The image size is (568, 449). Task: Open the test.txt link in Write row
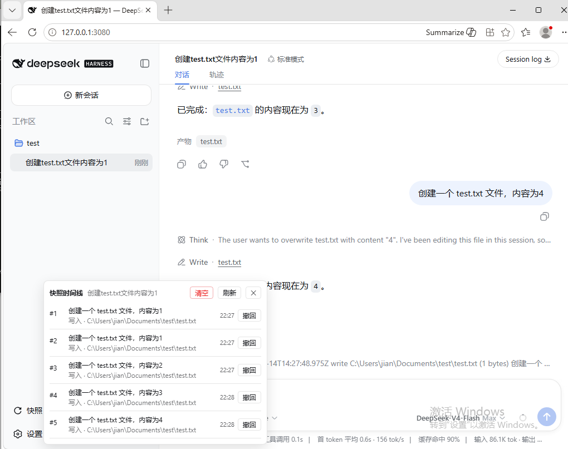click(229, 262)
